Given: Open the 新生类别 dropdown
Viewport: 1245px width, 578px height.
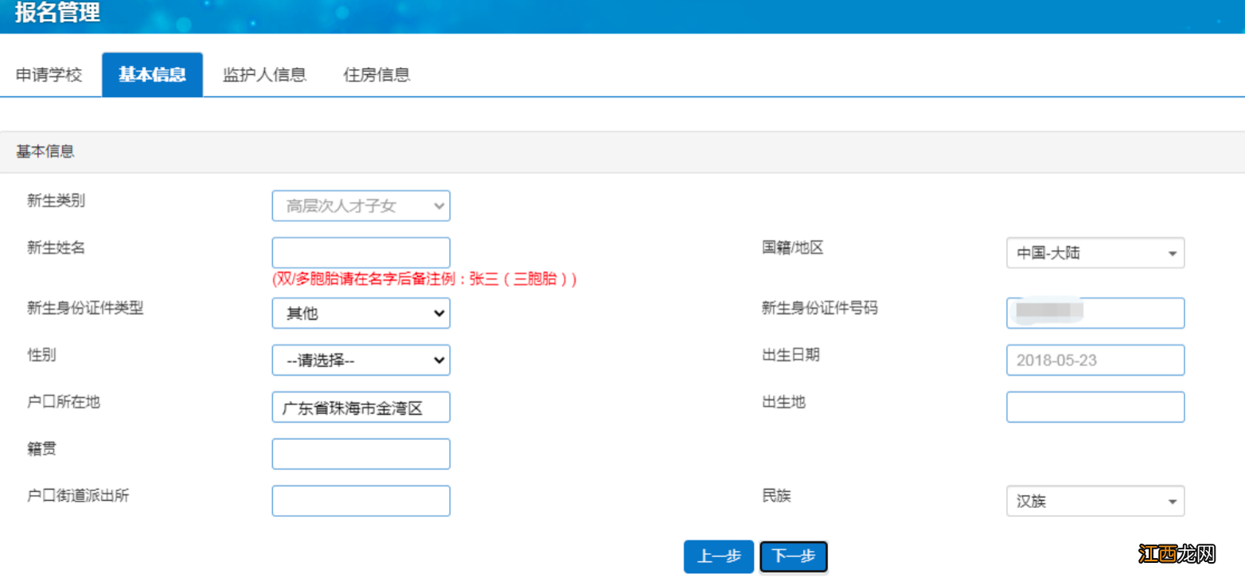Looking at the screenshot, I should coord(361,205).
